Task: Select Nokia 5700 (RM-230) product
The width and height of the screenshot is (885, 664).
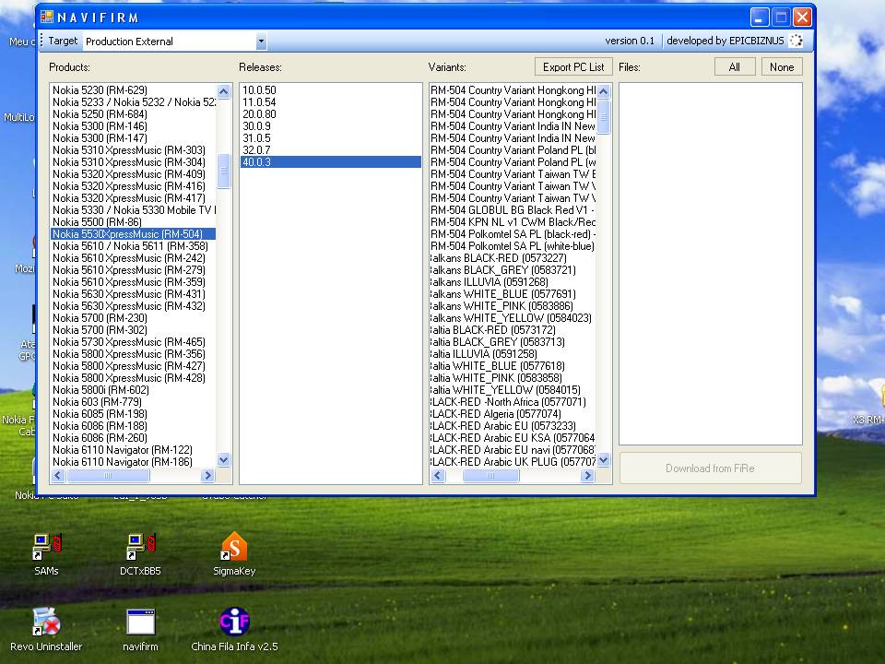Action: click(133, 318)
